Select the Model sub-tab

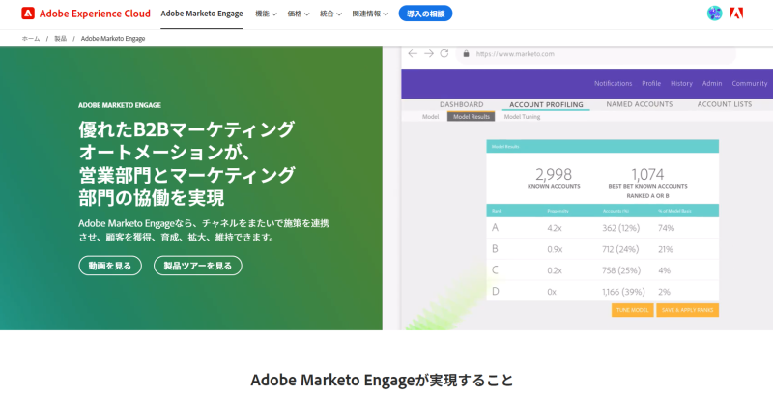430,117
